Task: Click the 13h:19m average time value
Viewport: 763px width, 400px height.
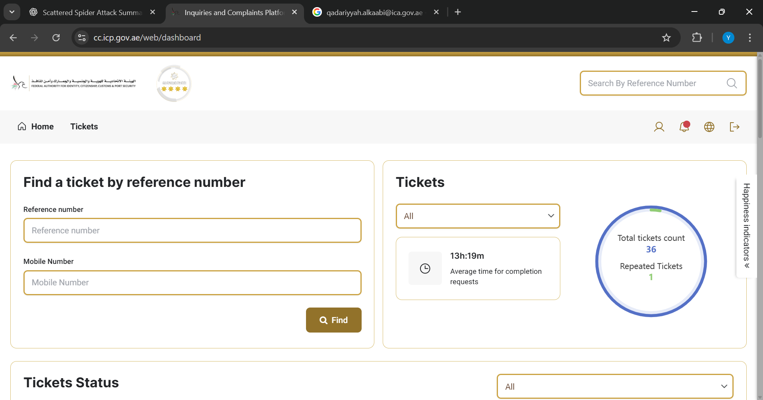Action: [467, 256]
